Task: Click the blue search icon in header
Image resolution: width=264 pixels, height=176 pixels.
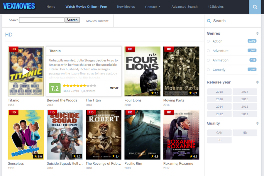Action: pyautogui.click(x=255, y=7)
